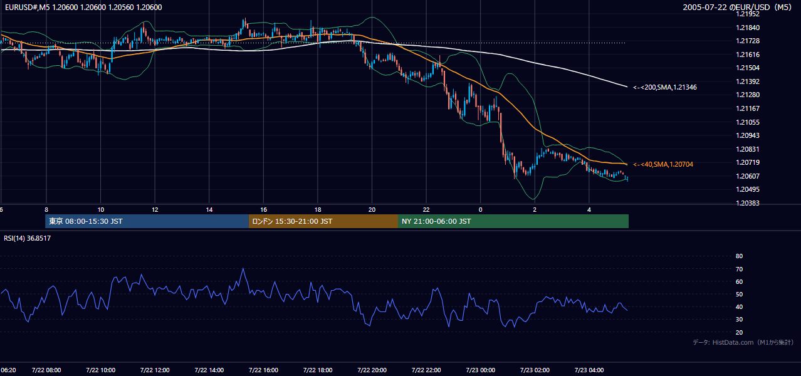Image resolution: width=801 pixels, height=376 pixels.
Task: Click the 7/23 04:00 time label
Action: click(x=589, y=370)
